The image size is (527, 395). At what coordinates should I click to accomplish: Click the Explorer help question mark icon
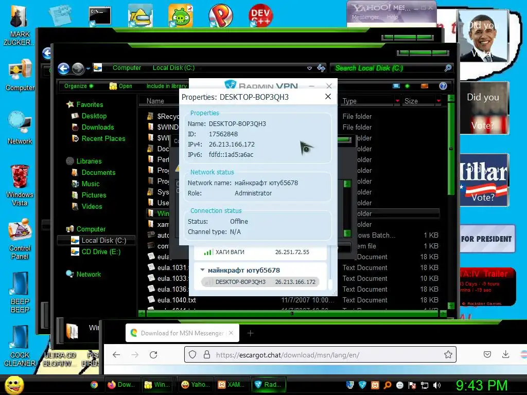pyautogui.click(x=443, y=86)
